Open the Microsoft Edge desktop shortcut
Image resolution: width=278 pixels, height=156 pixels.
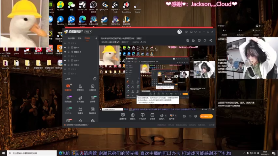pyautogui.click(x=82, y=21)
